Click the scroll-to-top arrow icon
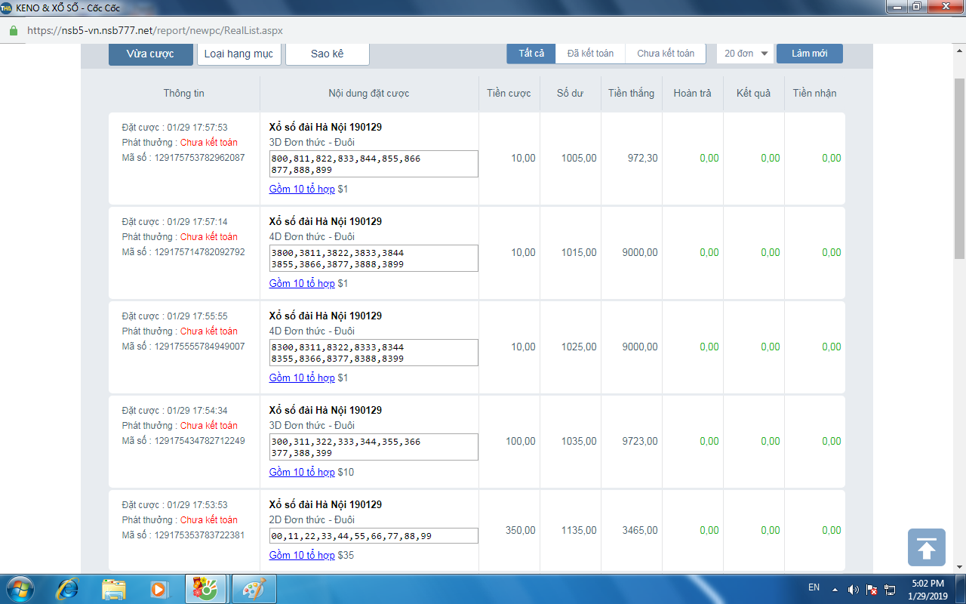The image size is (966, 604). tap(926, 547)
